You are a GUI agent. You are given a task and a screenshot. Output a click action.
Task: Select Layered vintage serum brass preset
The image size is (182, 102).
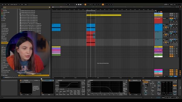(x=28, y=14)
